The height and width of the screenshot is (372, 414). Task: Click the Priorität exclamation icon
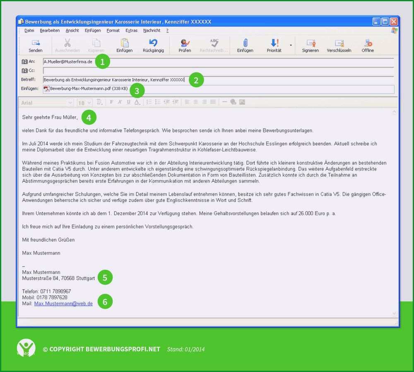pyautogui.click(x=274, y=43)
